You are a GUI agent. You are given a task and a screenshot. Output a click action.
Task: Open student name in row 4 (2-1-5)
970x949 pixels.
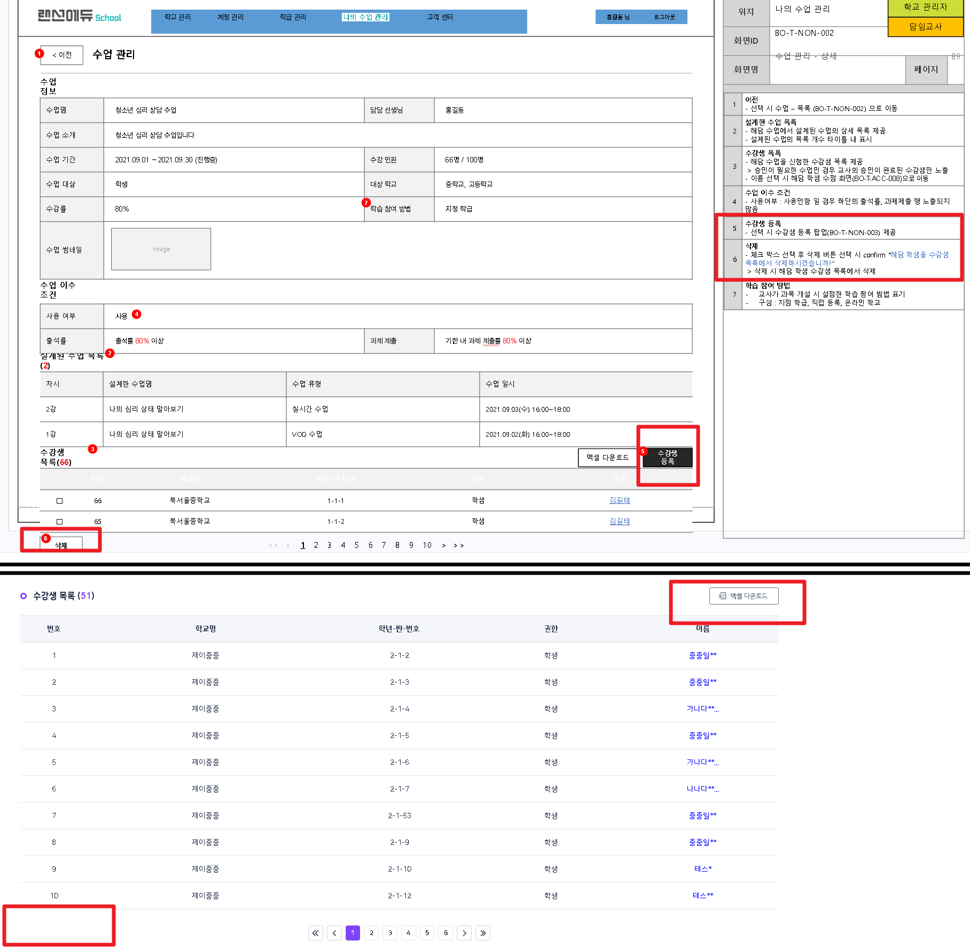pos(703,735)
